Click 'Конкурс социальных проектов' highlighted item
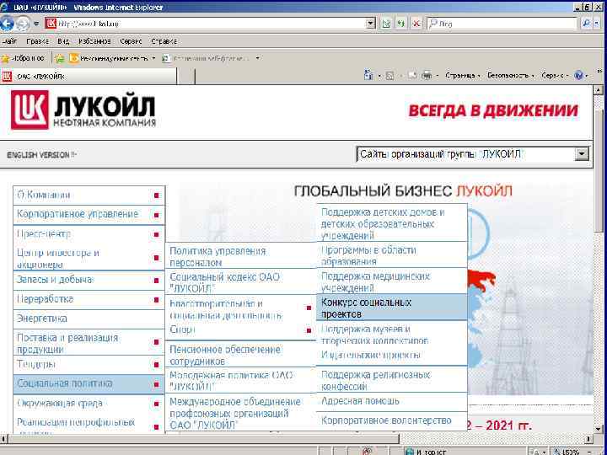 392,308
